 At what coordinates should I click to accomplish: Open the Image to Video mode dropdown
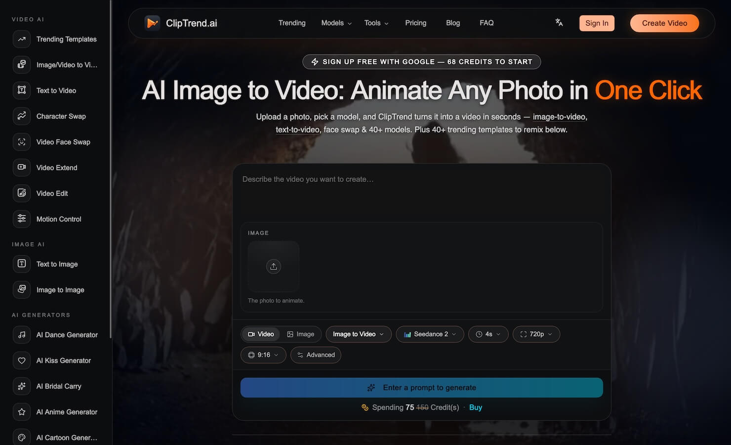(359, 334)
